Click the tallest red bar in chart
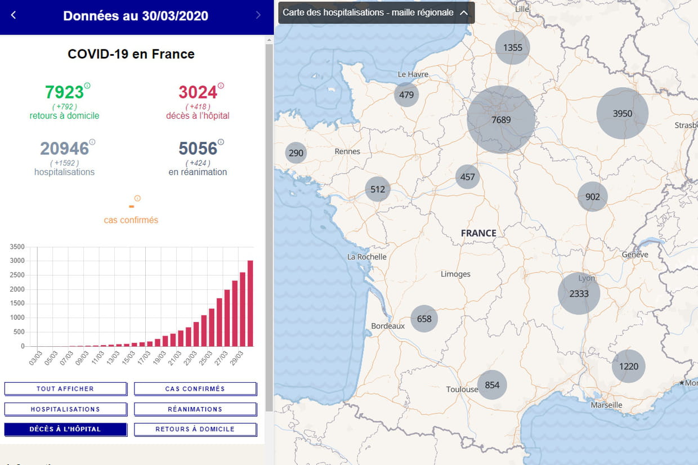Viewport: 698px width, 465px height. click(x=250, y=304)
